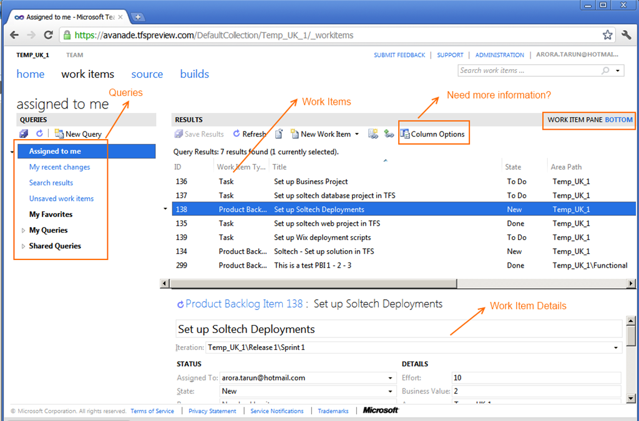The width and height of the screenshot is (639, 421).
Task: Click the horizontal scrollbar right arrow
Action: pyautogui.click(x=631, y=283)
